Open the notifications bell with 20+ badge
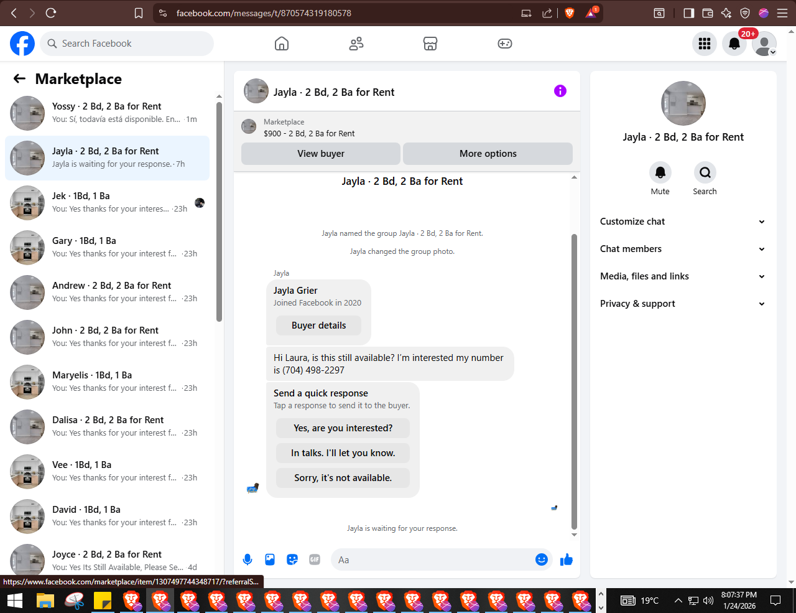This screenshot has height=613, width=796. tap(734, 44)
